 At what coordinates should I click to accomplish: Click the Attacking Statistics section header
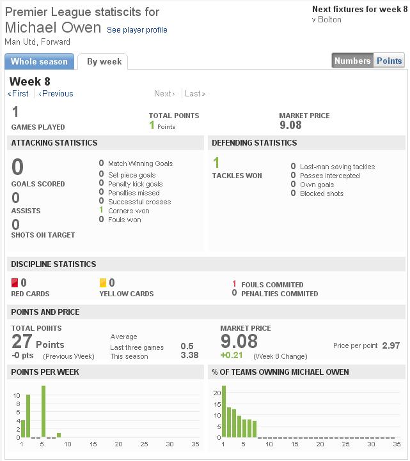click(54, 143)
